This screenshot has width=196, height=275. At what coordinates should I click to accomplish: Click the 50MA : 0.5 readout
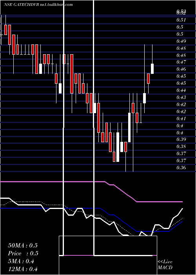click(x=23, y=246)
